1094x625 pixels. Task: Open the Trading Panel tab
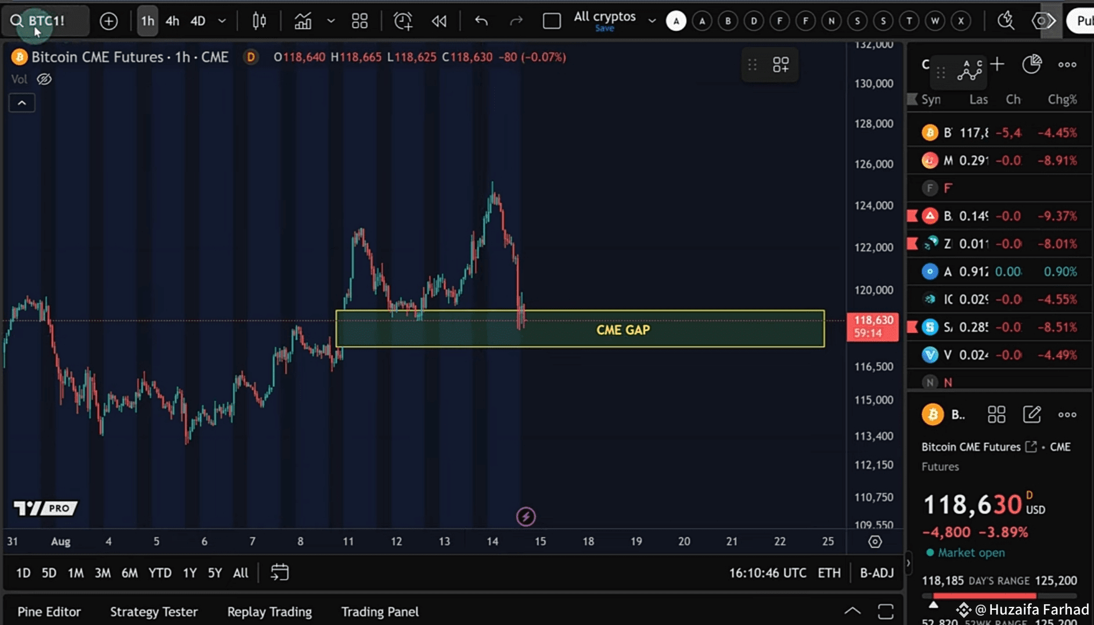(x=380, y=612)
